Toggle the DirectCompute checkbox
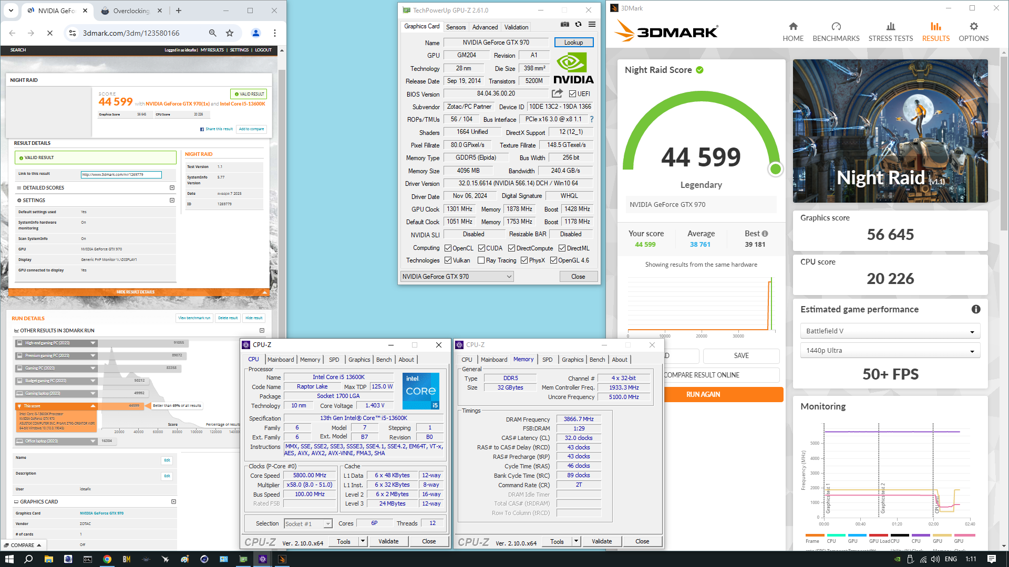Viewport: 1009px width, 567px height. (x=511, y=248)
